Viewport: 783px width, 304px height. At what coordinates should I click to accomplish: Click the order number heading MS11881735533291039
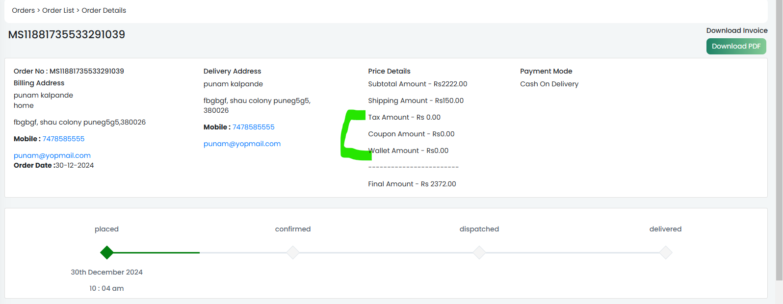pyautogui.click(x=67, y=34)
